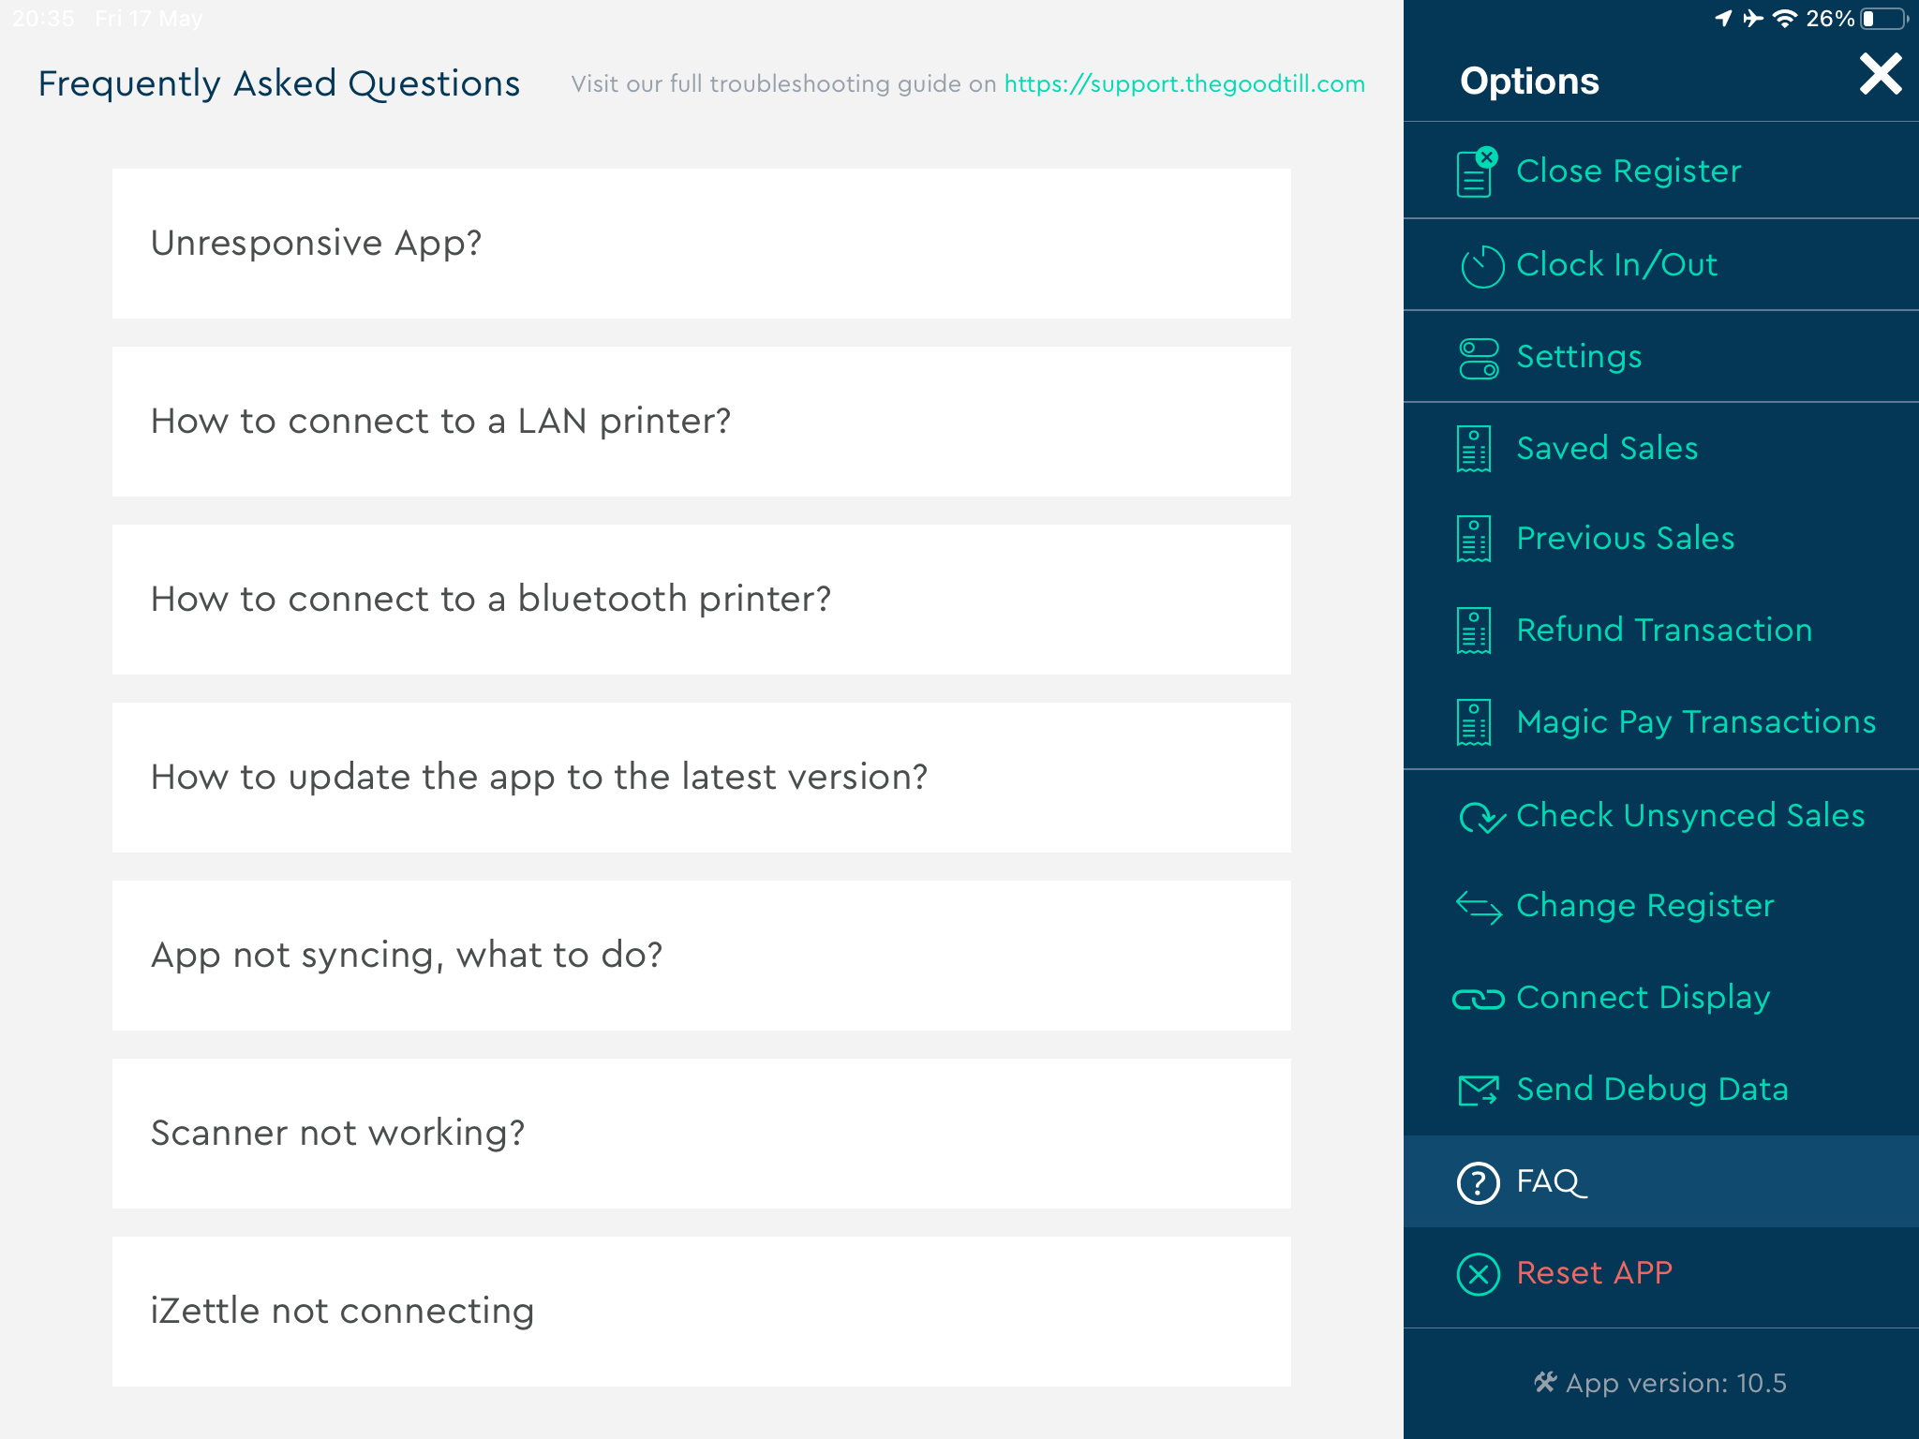Screen dimensions: 1919x1439
Task: Tap the Connect Display chain-link icon
Action: point(1478,999)
